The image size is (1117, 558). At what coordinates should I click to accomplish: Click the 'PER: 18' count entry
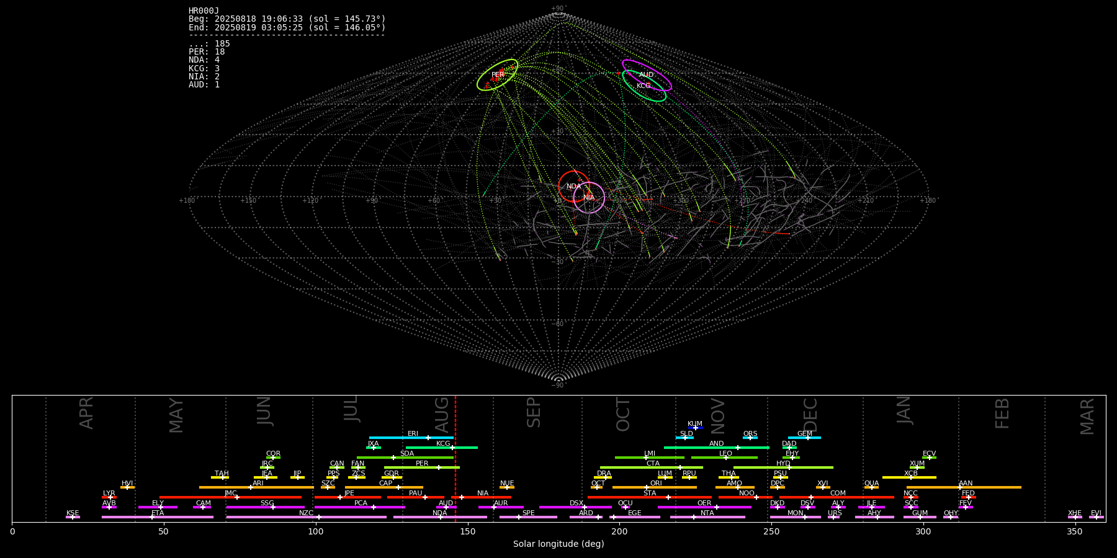(207, 52)
